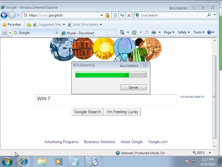Open the Page menu
Screen dimensions: 222x167
coord(169,32)
